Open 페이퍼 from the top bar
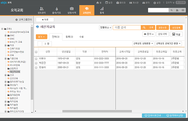The width and height of the screenshot is (188, 121). click(121, 3)
